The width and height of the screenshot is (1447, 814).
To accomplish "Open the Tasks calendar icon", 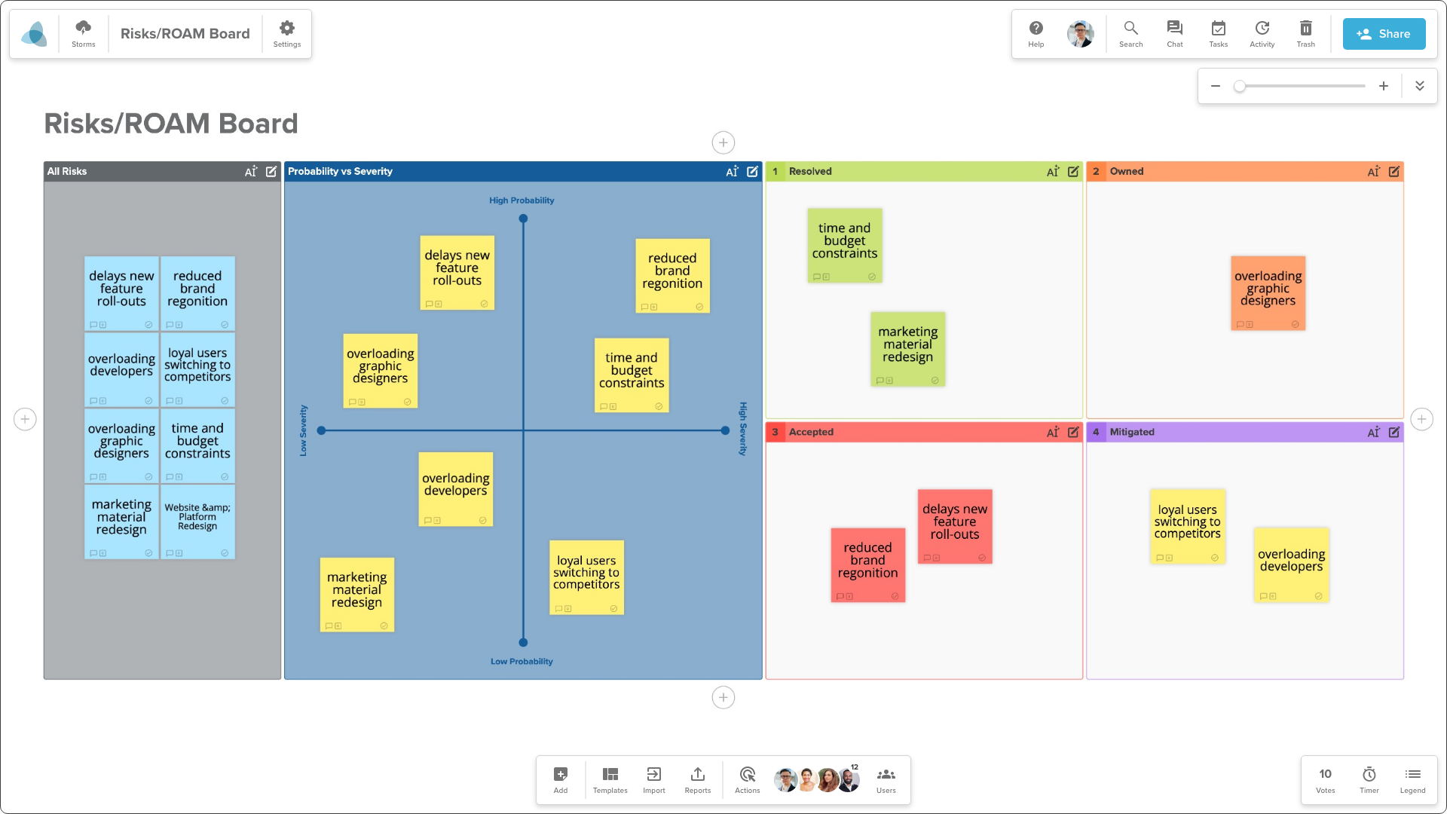I will [x=1218, y=34].
